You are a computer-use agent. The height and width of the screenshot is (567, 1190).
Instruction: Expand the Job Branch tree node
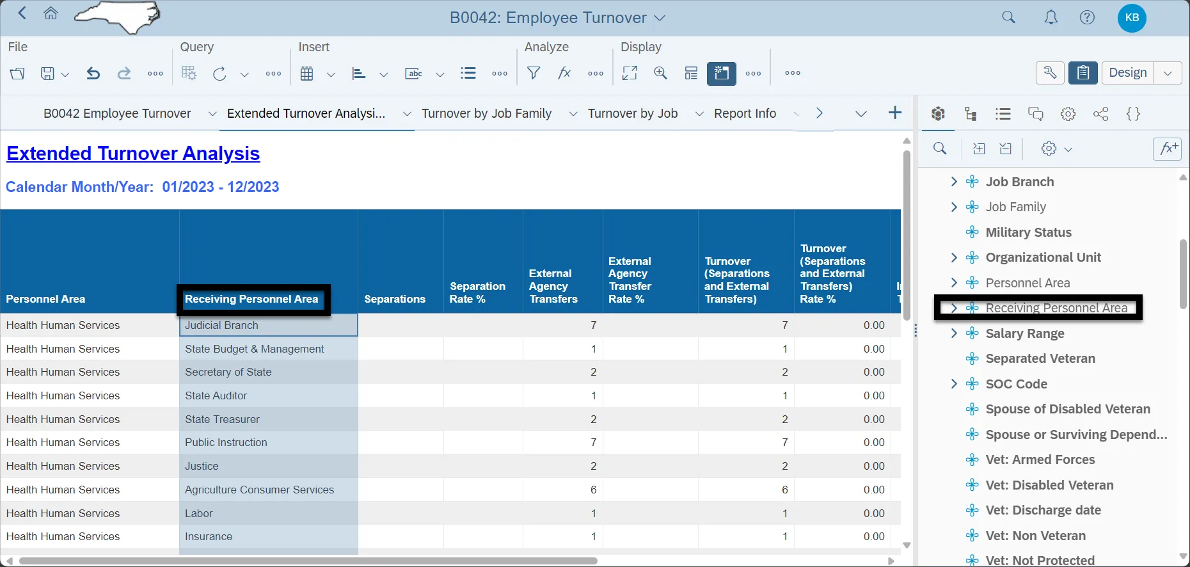[x=954, y=182]
